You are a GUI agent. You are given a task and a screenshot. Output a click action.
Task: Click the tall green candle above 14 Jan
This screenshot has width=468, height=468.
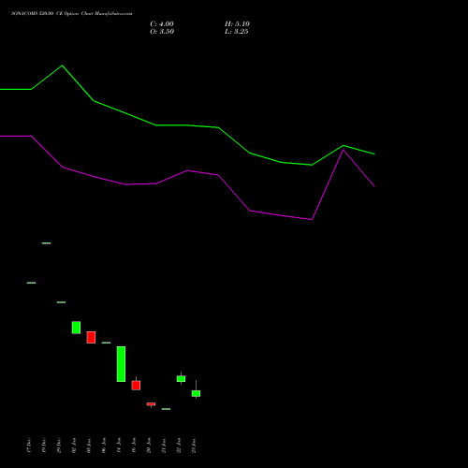click(121, 364)
